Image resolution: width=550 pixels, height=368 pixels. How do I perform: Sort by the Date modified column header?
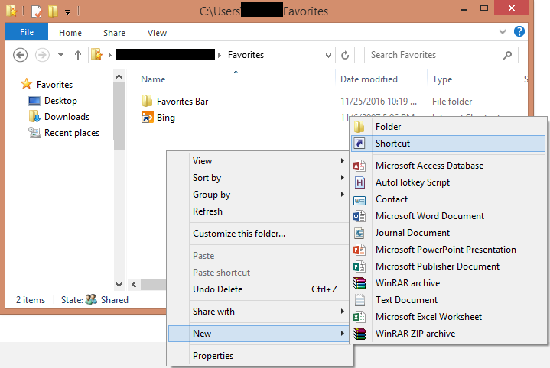click(369, 79)
